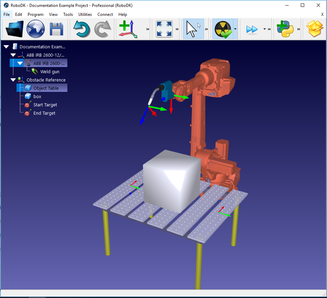Open the online robot library globe icon
The height and width of the screenshot is (298, 327).
click(36, 29)
